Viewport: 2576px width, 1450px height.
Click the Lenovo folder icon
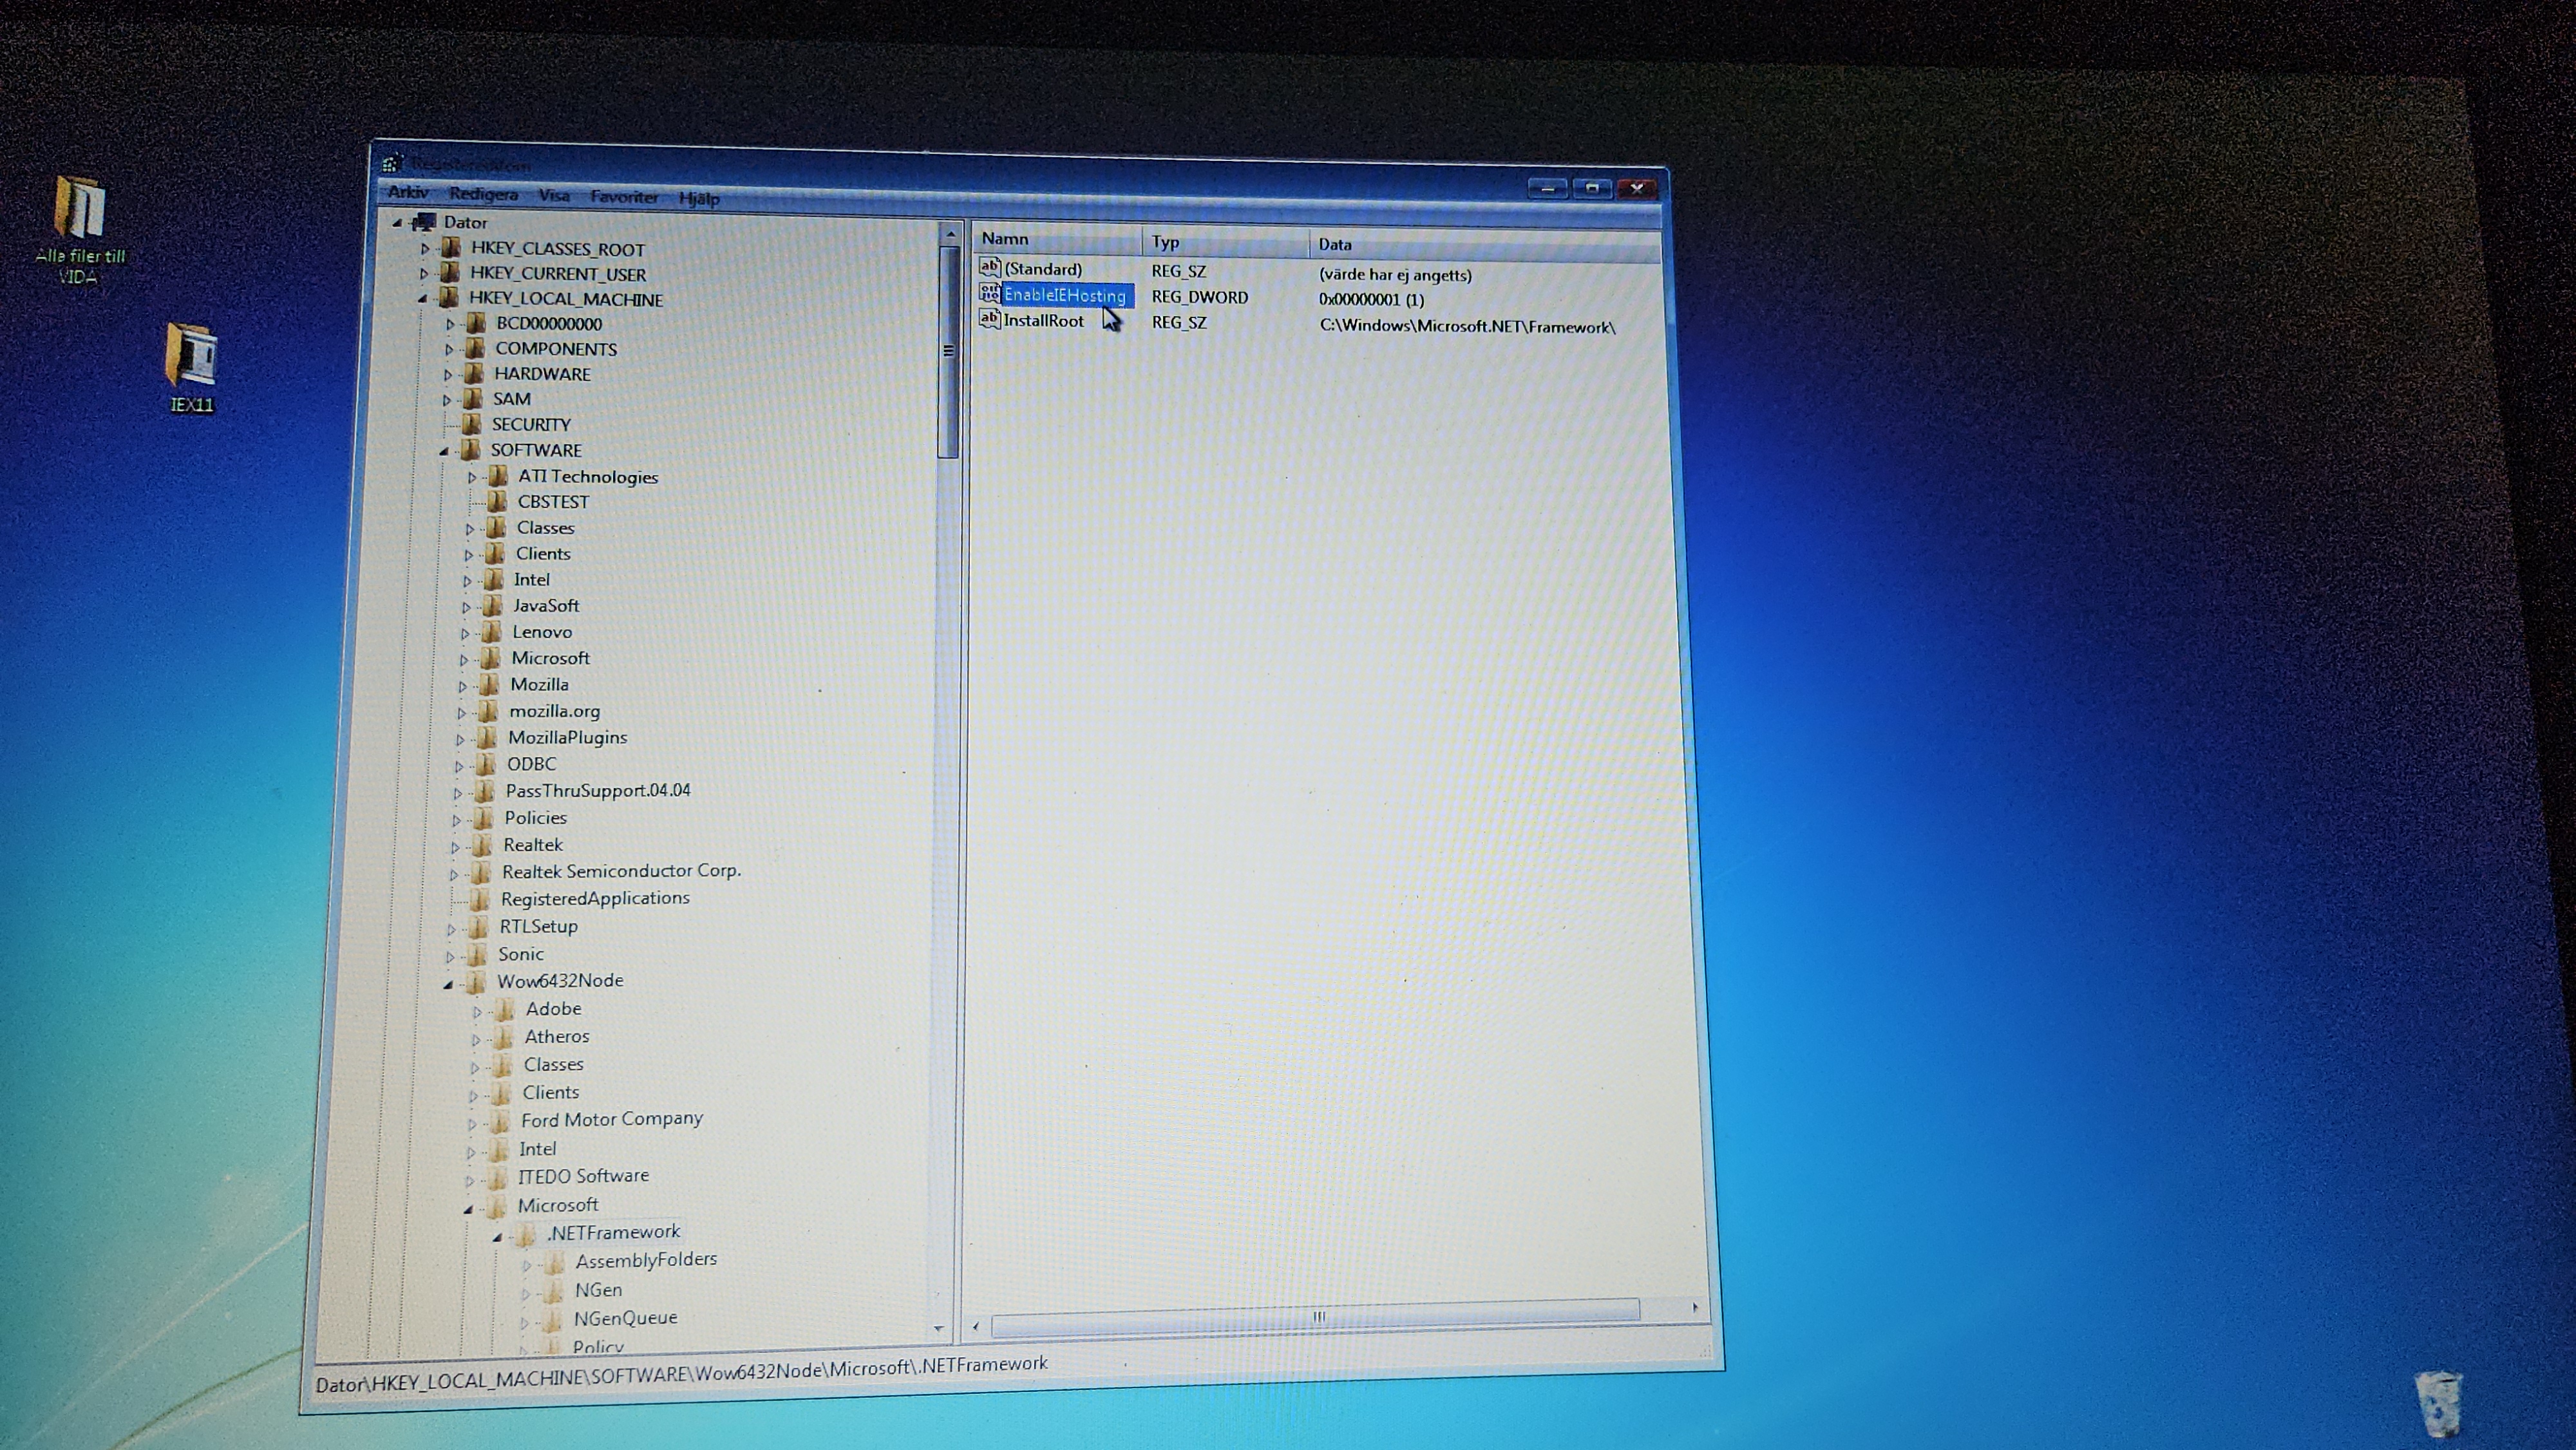pyautogui.click(x=491, y=631)
